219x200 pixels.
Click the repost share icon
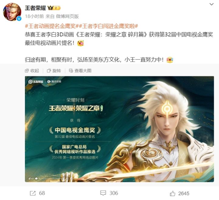33,193
